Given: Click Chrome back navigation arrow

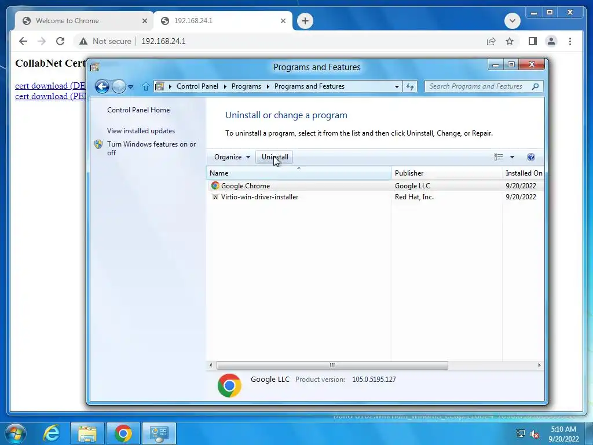Looking at the screenshot, I should click(x=23, y=41).
